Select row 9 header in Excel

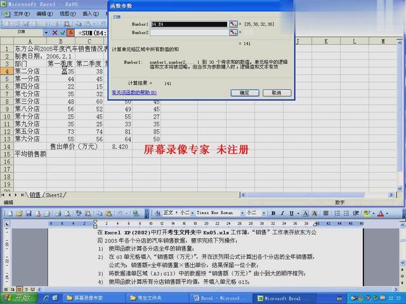point(7,109)
